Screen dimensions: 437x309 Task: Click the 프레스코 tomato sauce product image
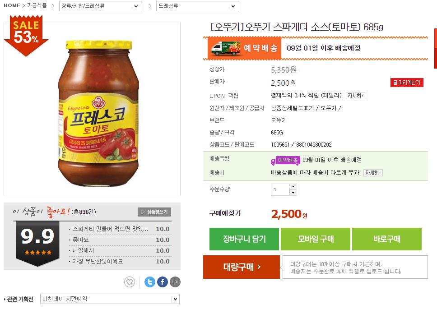(97, 108)
